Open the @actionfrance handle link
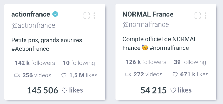 coord(33,25)
